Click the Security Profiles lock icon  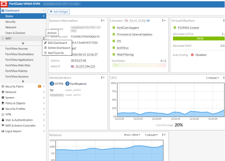click(x=3, y=108)
